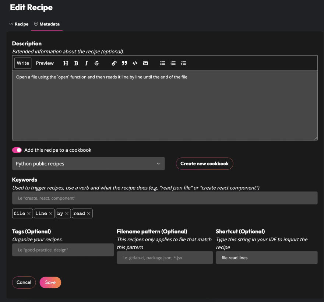Add an unordered bullet list
Viewport: 324px width, 302px height.
[163, 63]
